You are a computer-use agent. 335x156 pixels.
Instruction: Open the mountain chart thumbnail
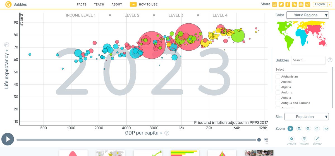73,153
